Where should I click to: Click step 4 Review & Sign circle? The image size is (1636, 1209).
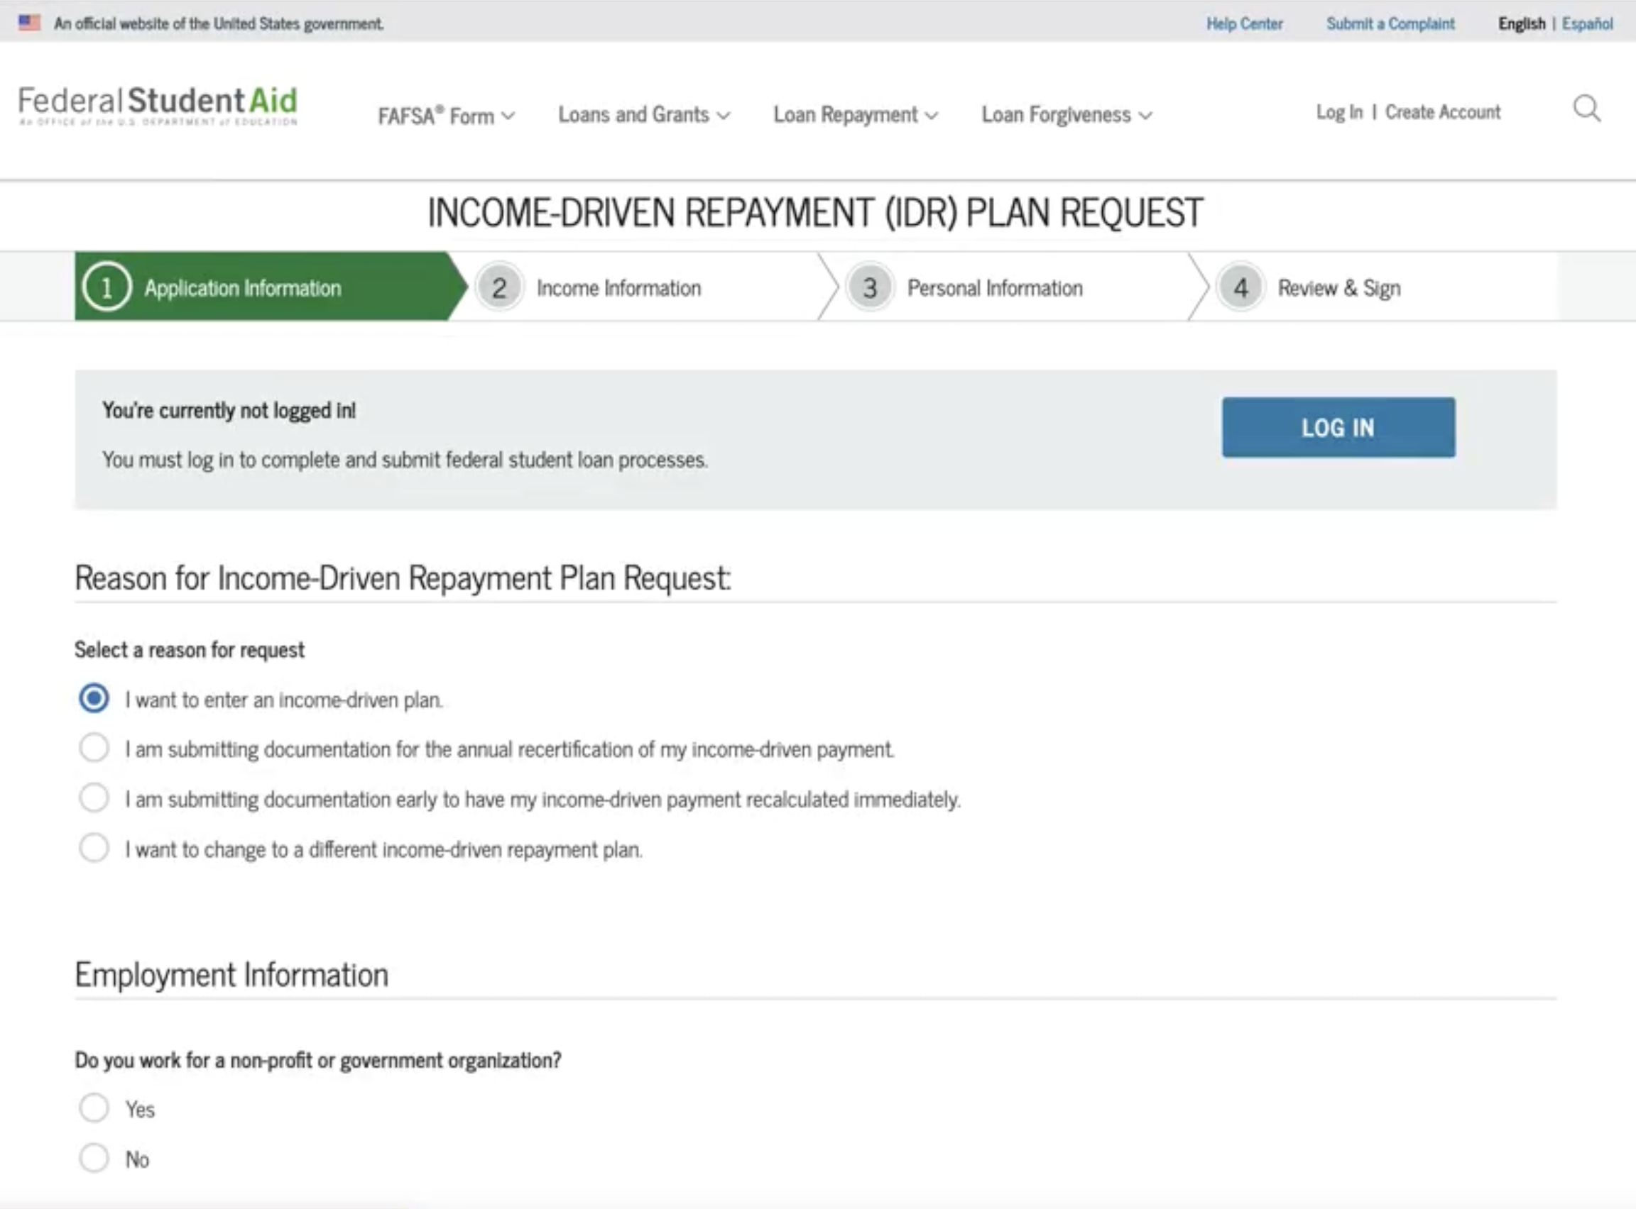click(1240, 287)
